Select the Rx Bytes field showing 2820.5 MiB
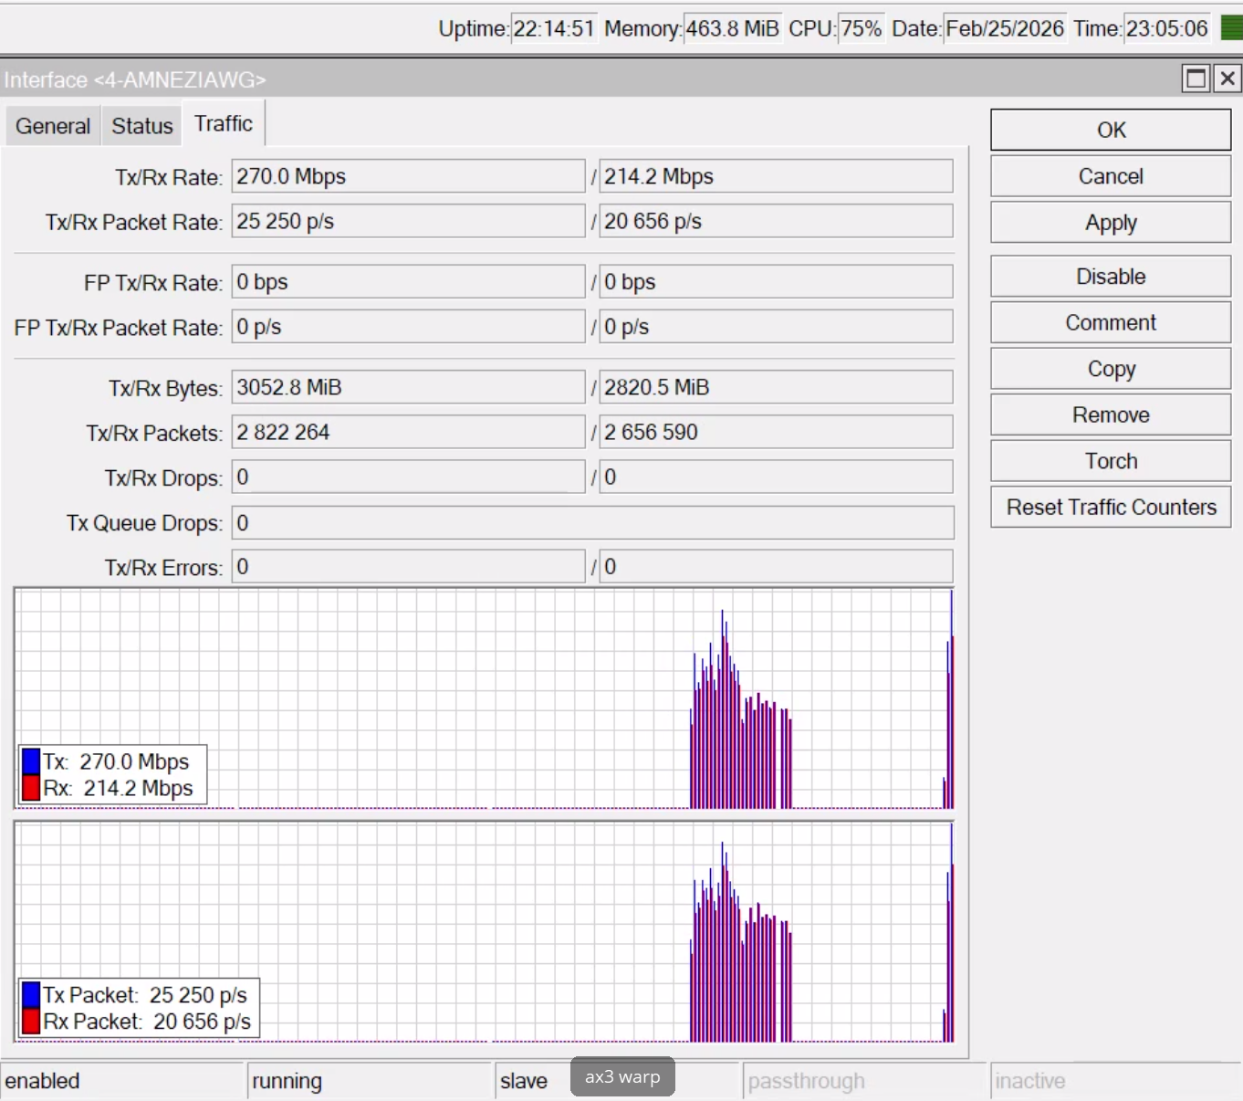This screenshot has height=1101, width=1243. point(776,387)
